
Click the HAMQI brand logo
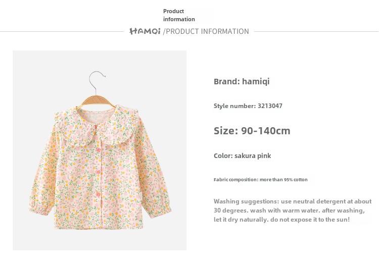[145, 31]
